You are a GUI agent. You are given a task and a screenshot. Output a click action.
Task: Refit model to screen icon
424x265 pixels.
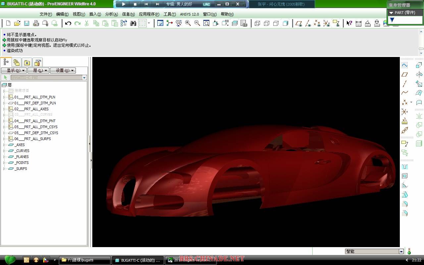[206, 23]
